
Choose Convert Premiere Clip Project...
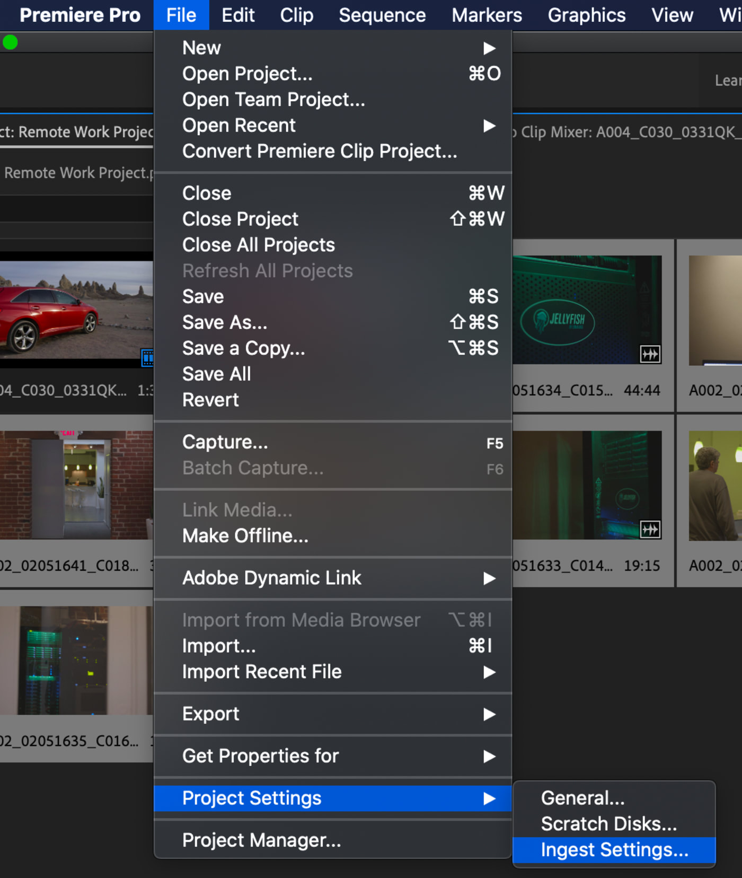pyautogui.click(x=333, y=152)
